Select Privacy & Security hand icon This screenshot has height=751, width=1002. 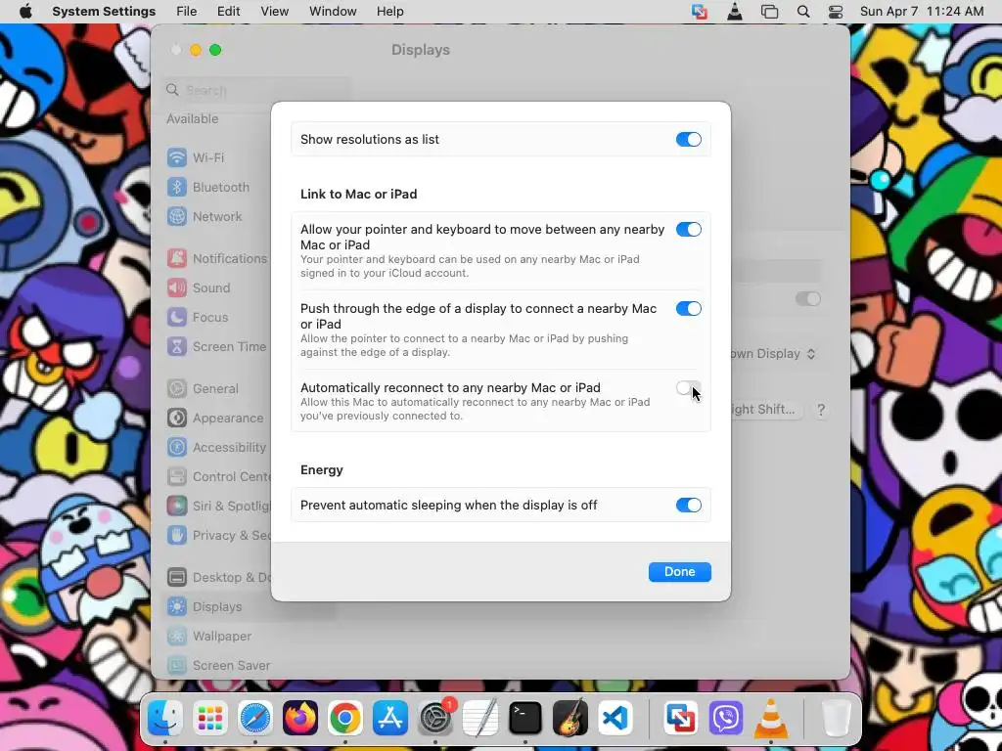tap(177, 536)
